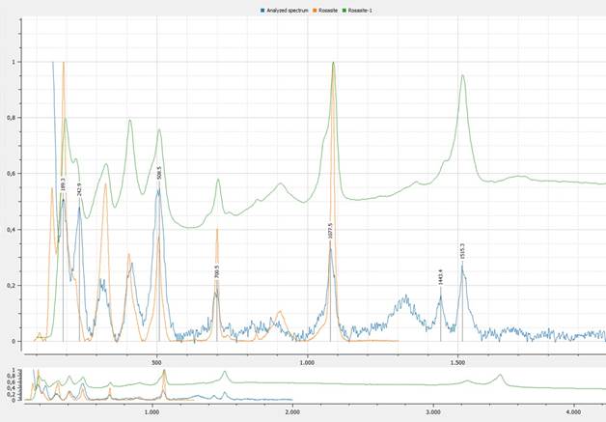Click the blue Analyzed spectrum legend swatch
606x422 pixels.
coord(262,11)
